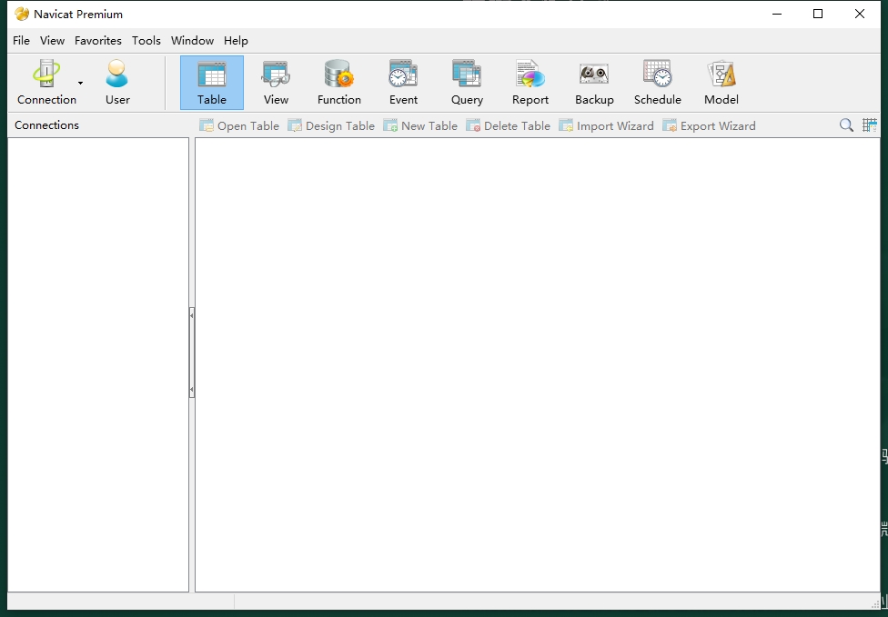Click Open Table in object toolbar
888x617 pixels.
(x=239, y=125)
